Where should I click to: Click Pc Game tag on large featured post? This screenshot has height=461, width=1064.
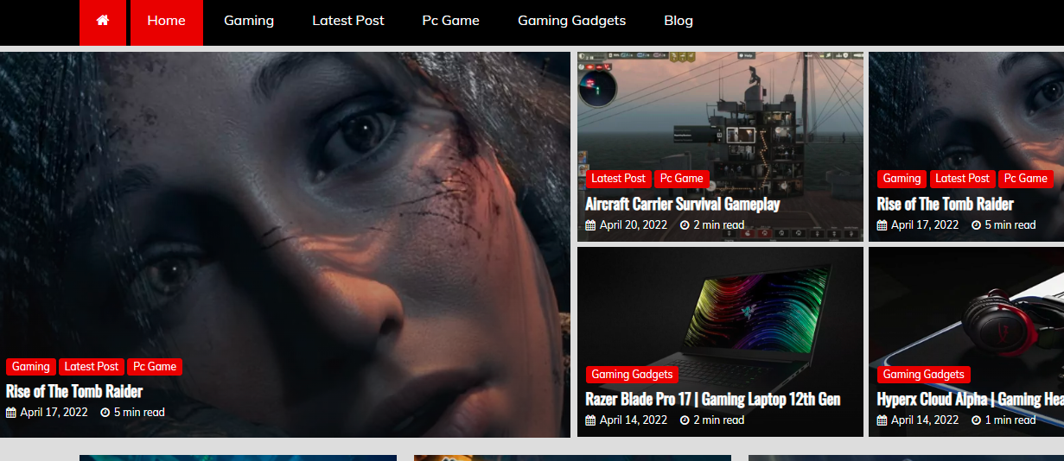tap(155, 367)
